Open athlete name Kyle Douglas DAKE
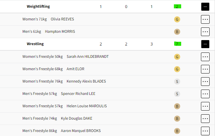The width and height of the screenshot is (215, 136). 77,119
